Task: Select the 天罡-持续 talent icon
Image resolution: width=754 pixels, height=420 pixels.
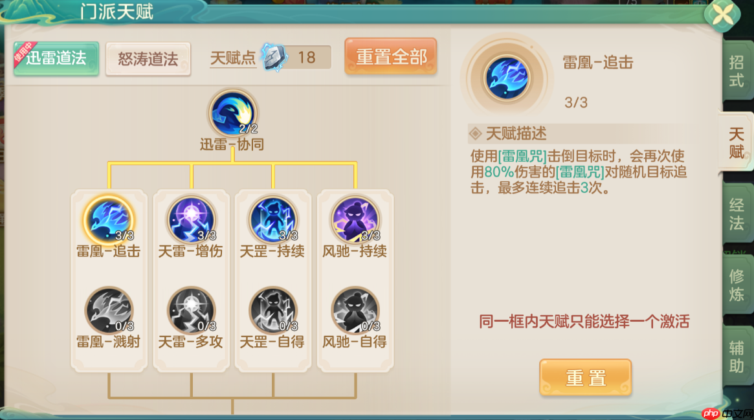Action: click(x=273, y=219)
